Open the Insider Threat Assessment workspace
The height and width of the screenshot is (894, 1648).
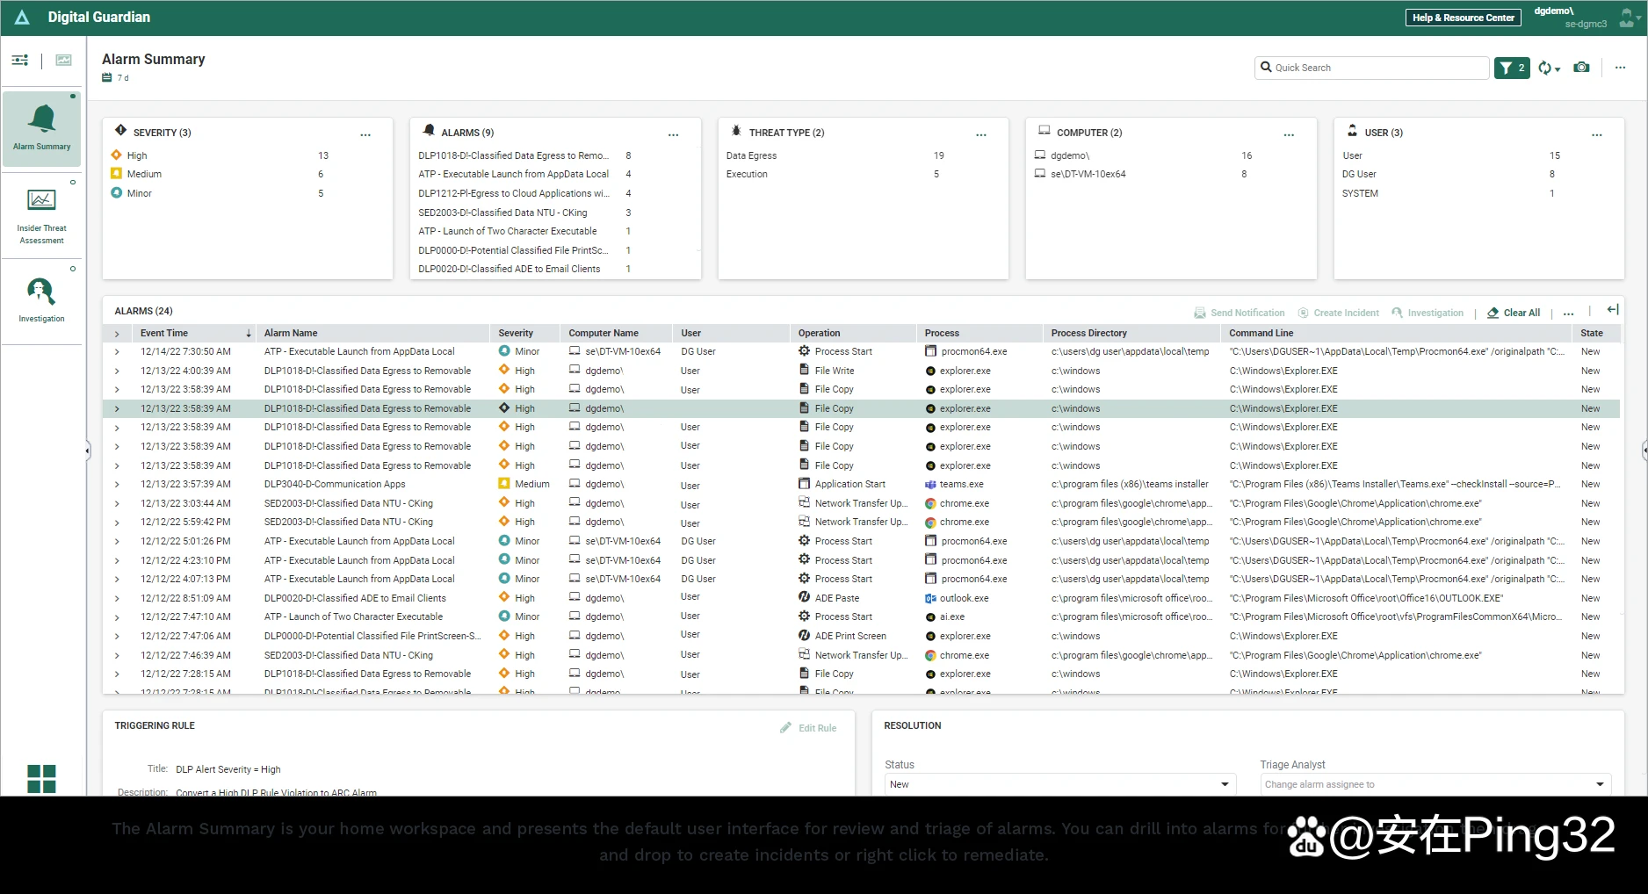point(41,216)
